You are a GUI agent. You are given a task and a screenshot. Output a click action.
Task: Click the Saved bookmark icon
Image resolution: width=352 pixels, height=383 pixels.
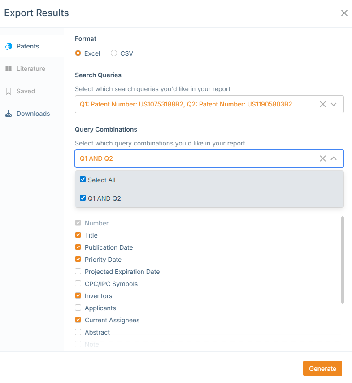pos(8,91)
